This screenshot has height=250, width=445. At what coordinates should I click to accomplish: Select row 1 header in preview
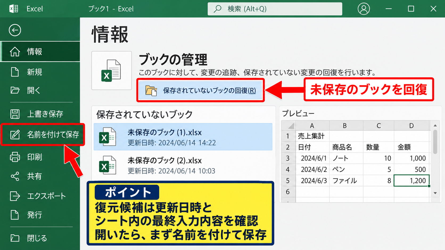tap(289, 136)
